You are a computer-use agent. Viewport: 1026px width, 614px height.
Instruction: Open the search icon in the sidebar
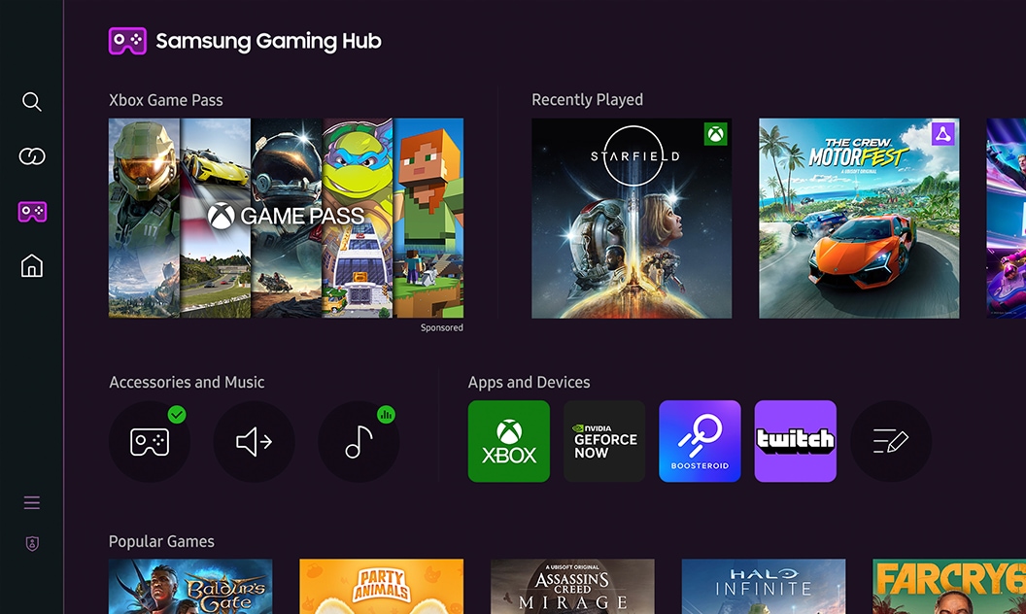(x=32, y=102)
